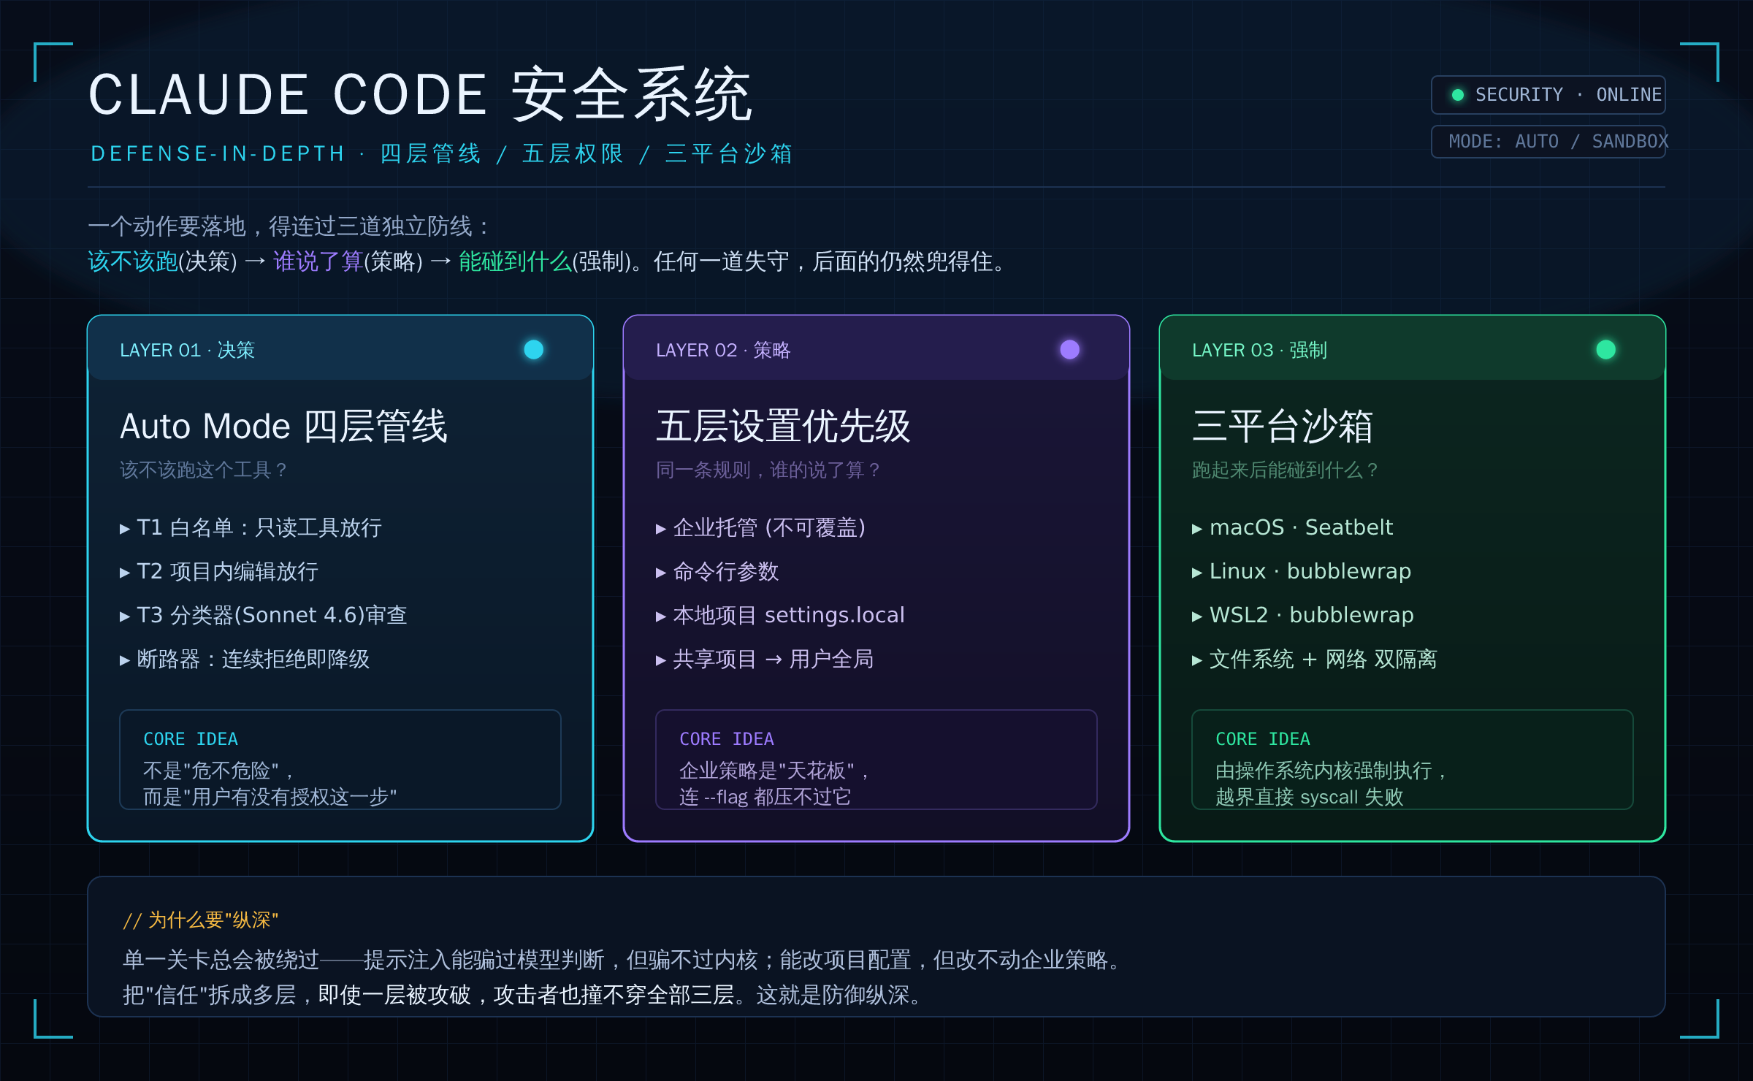The image size is (1753, 1081).
Task: Click the text 跑起来后能碰到什么？
Action: [1286, 470]
